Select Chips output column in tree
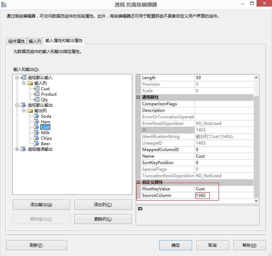Screen dimensions: 272x256 pyautogui.click(x=46, y=138)
